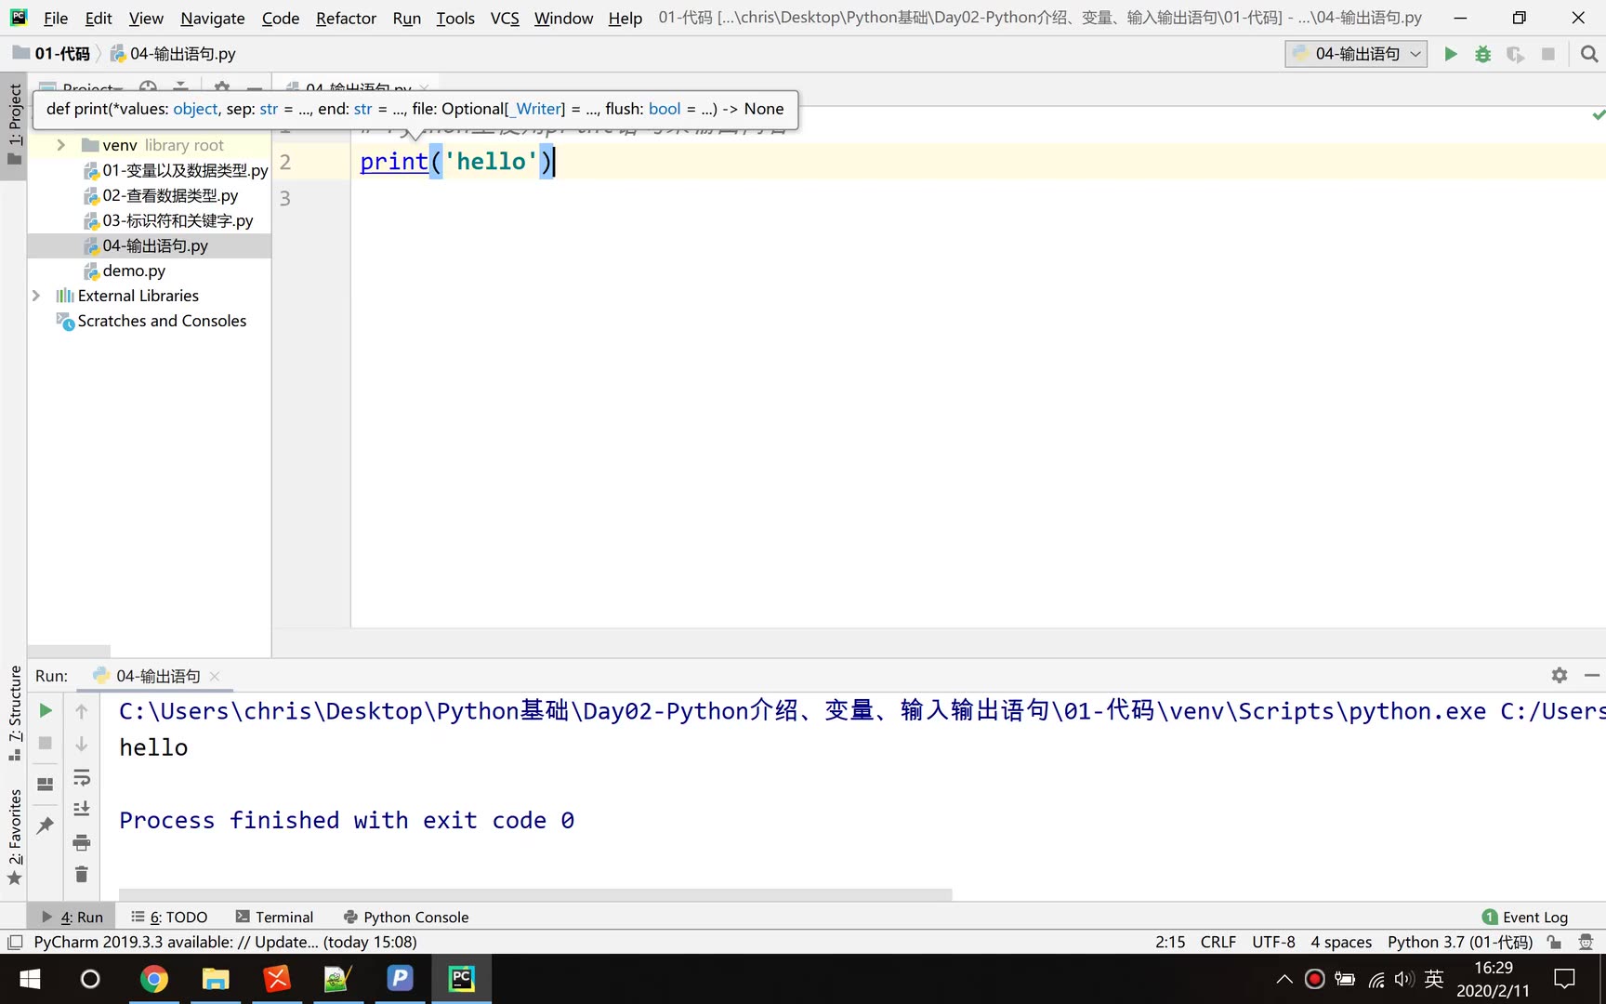
Task: Open the cursor position 2:15 indicator
Action: 1170,943
